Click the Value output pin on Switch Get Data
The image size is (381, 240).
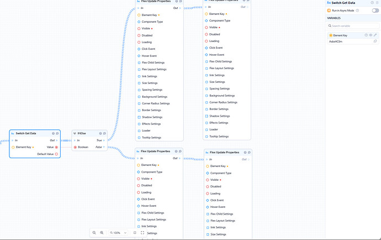(x=56, y=147)
